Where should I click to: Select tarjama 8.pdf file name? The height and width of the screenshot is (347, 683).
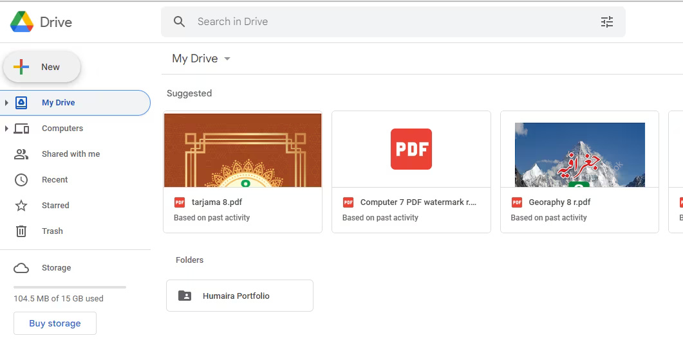217,202
